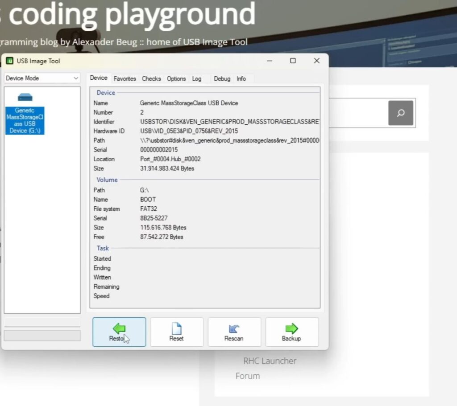Open the Info tab
Image resolution: width=457 pixels, height=406 pixels.
[241, 78]
